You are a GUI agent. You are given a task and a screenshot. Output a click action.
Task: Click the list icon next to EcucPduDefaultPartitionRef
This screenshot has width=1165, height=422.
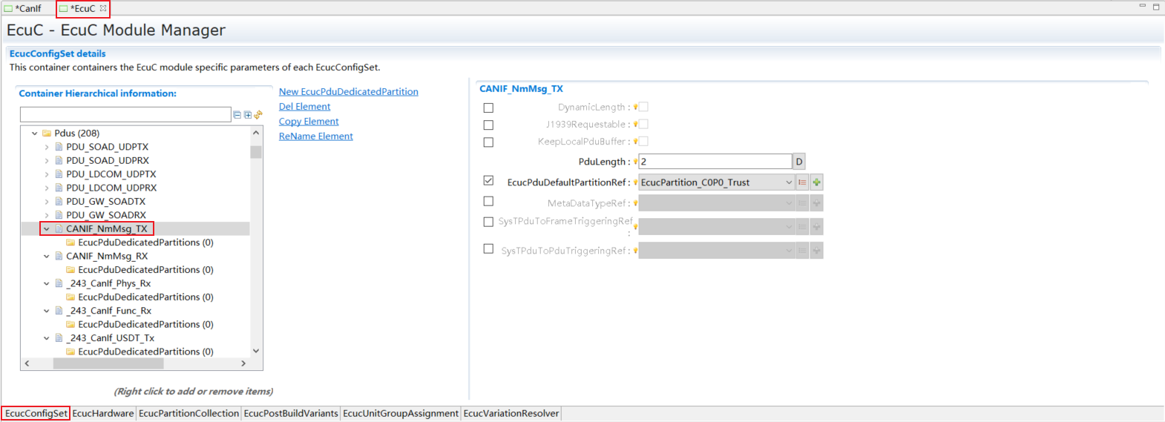point(802,182)
